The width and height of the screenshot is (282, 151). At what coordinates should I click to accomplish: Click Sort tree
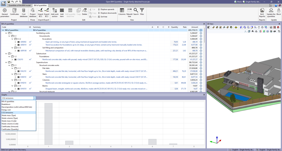(x=102, y=17)
